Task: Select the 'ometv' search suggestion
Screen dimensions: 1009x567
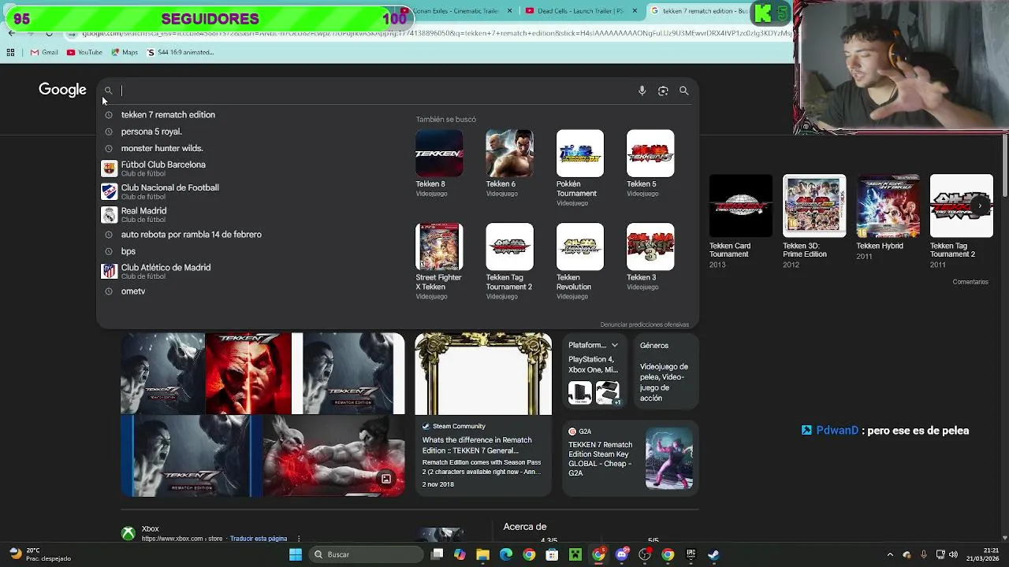Action: point(133,291)
